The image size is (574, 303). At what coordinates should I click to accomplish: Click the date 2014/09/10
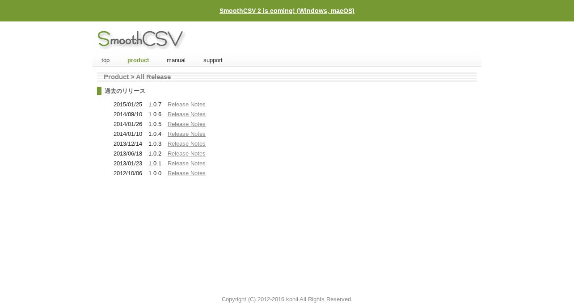(128, 114)
